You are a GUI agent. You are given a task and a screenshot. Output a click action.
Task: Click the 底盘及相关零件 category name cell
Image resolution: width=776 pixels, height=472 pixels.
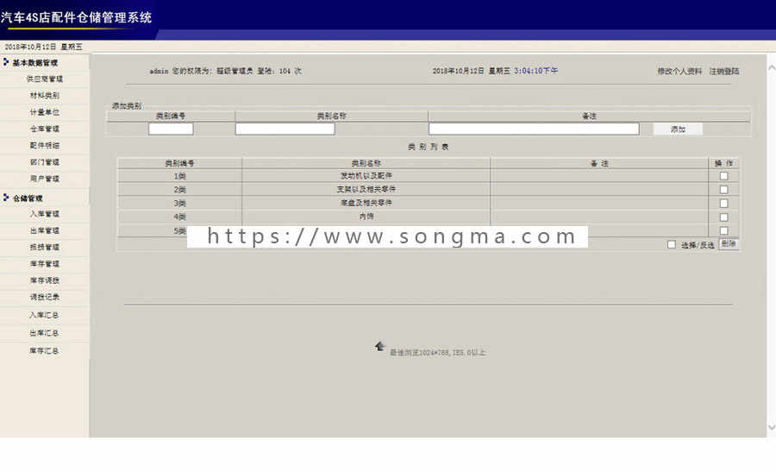click(366, 203)
